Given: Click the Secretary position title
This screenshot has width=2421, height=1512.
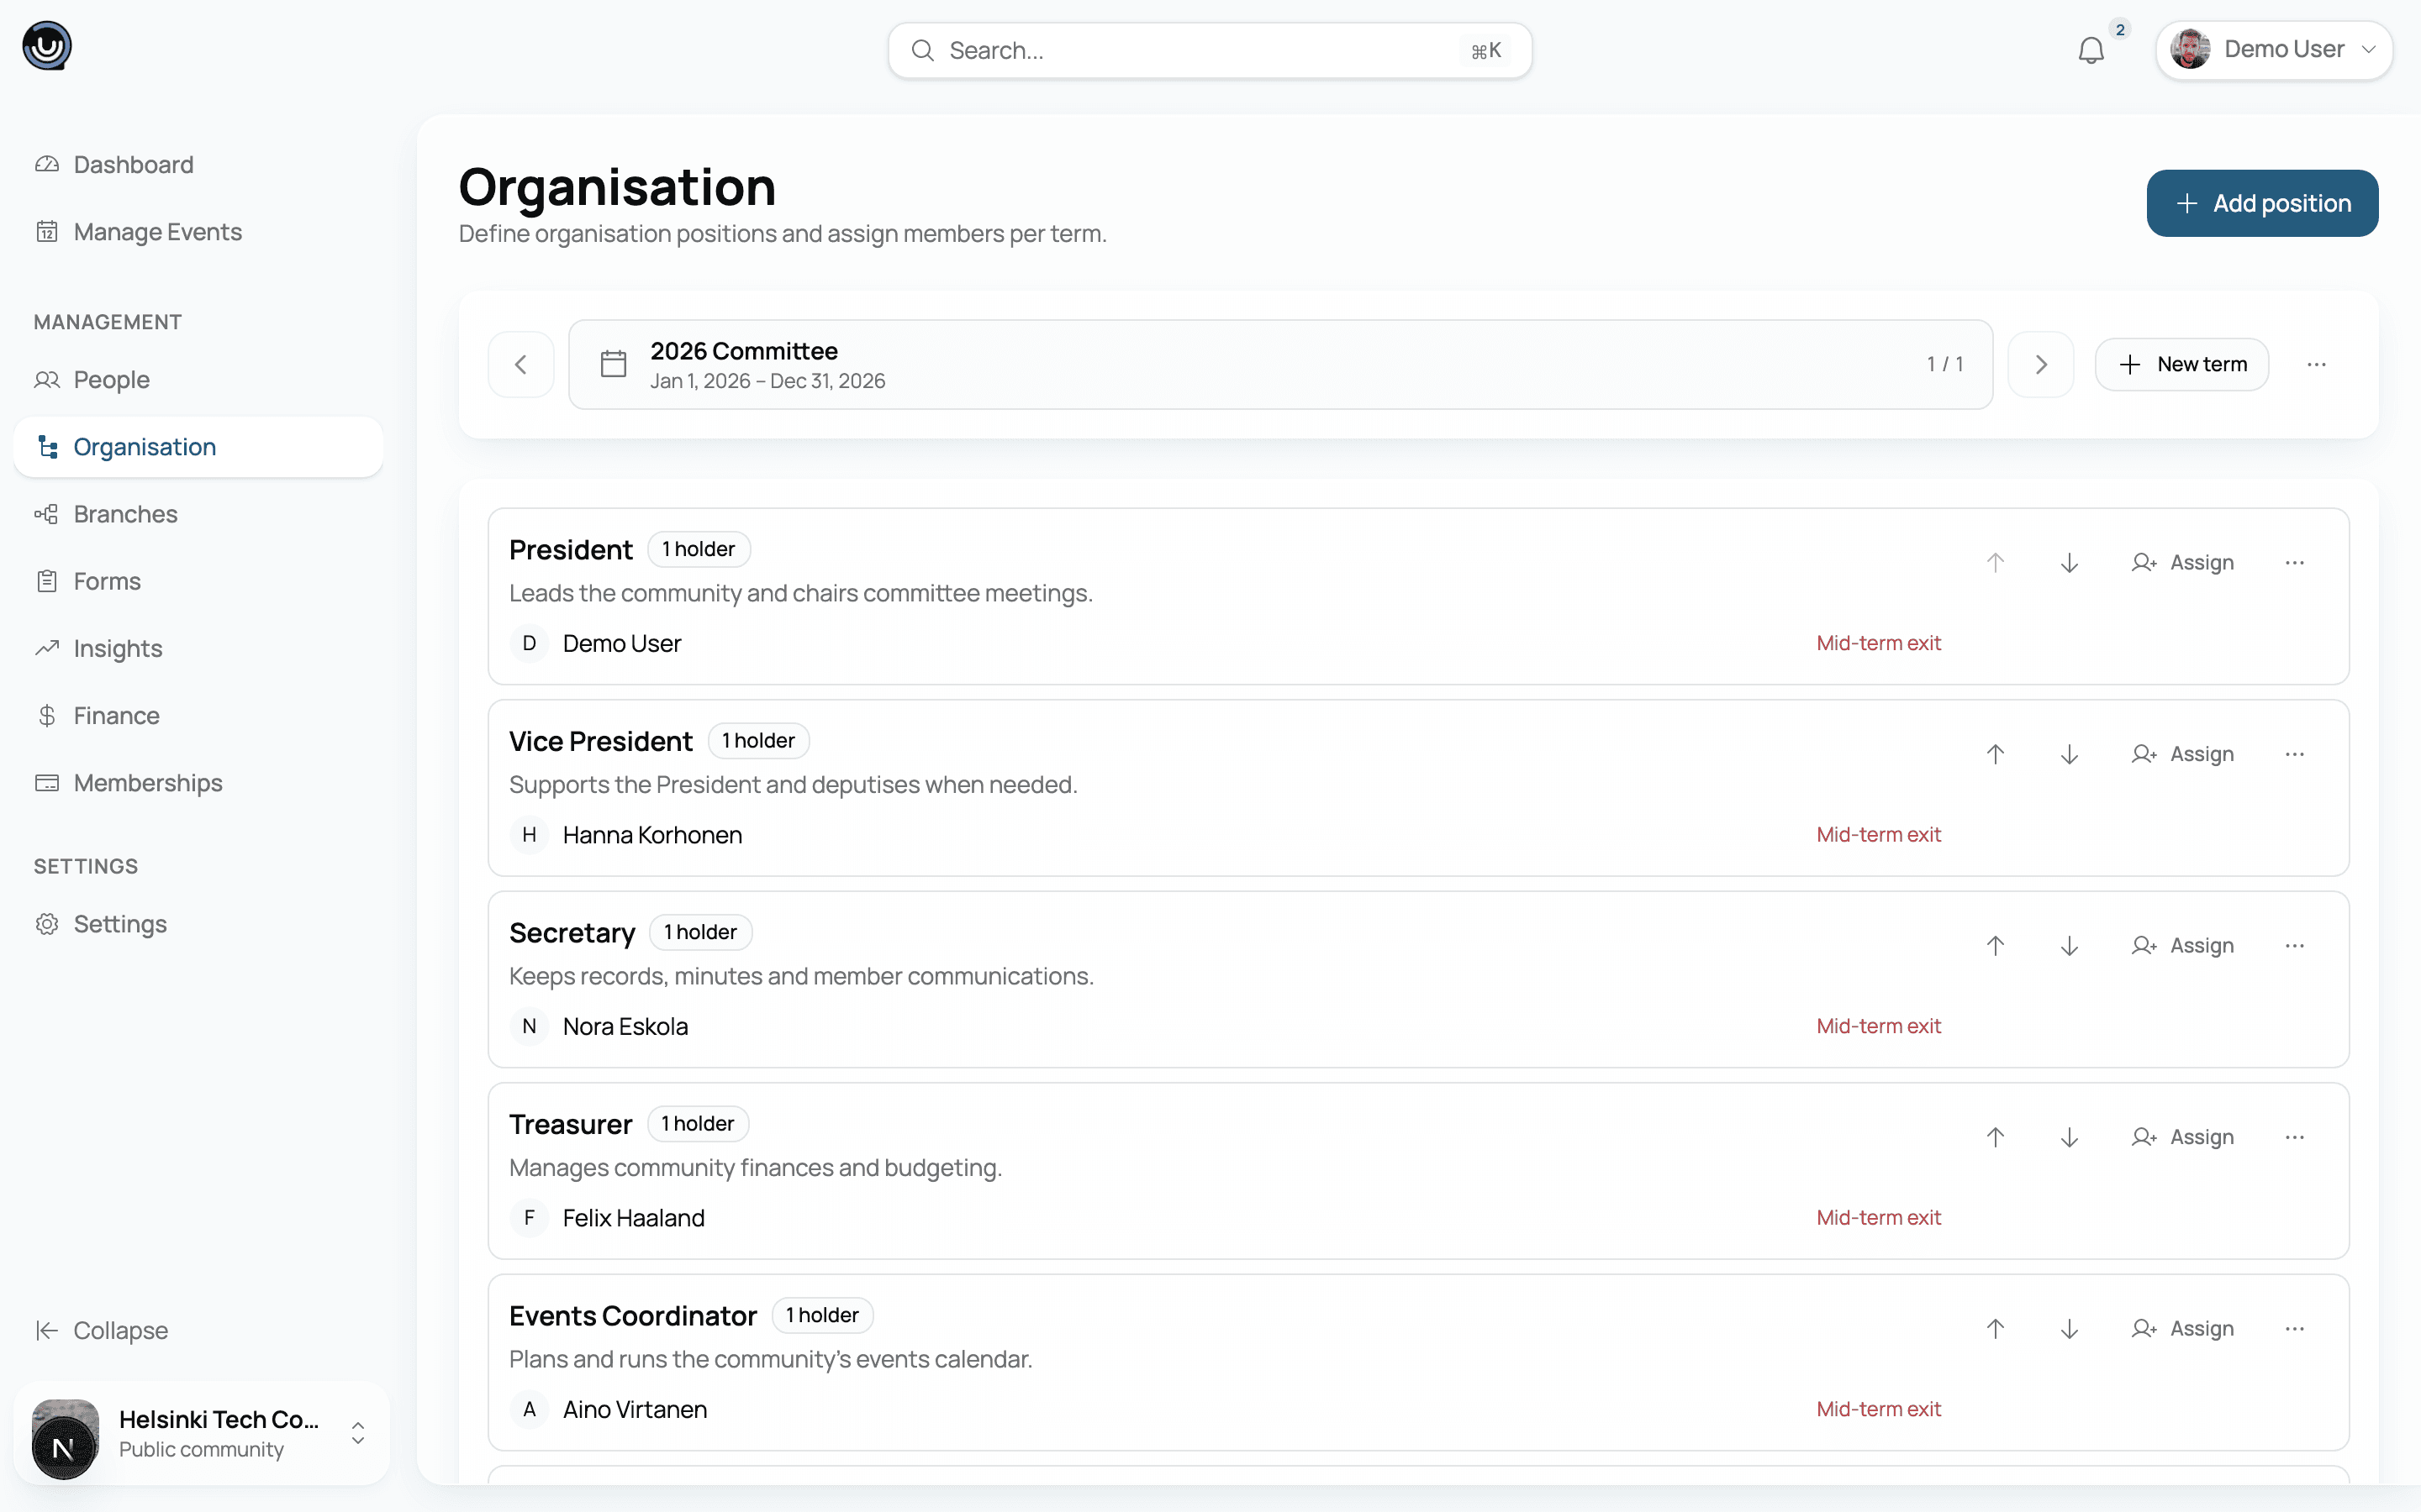Looking at the screenshot, I should [x=572, y=933].
